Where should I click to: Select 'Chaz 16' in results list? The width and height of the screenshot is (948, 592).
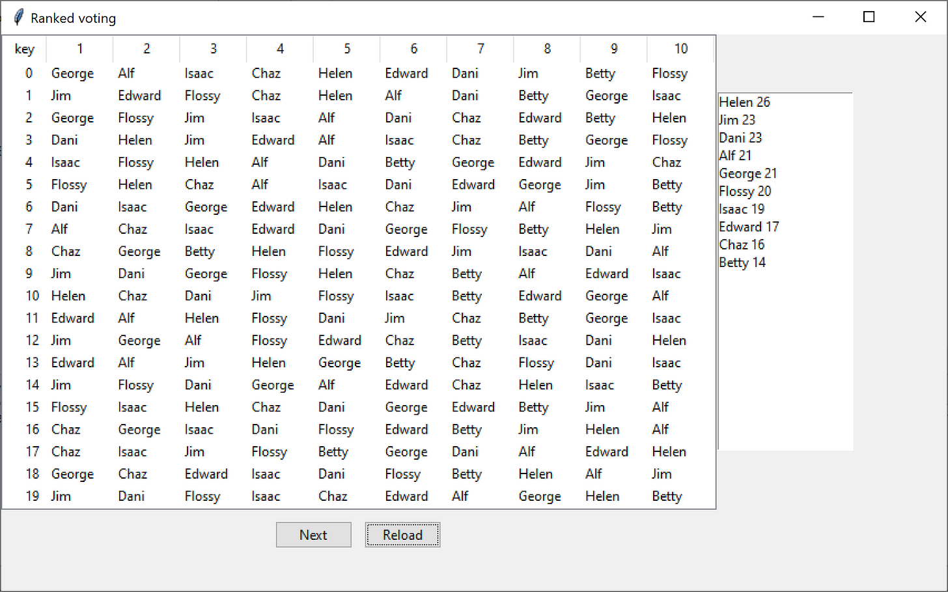tap(742, 244)
